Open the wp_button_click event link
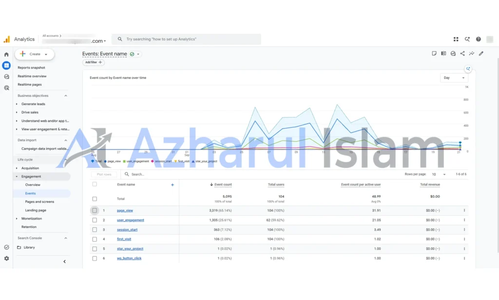This screenshot has width=499, height=300. (129, 258)
